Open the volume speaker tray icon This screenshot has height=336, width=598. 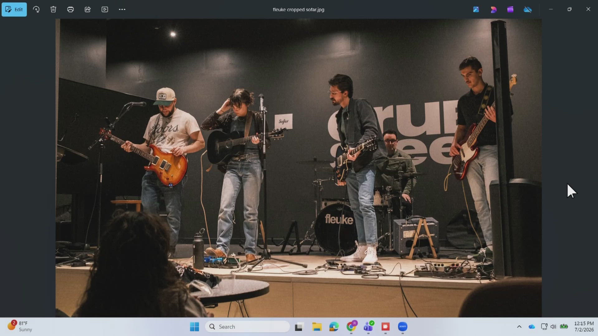click(x=553, y=327)
